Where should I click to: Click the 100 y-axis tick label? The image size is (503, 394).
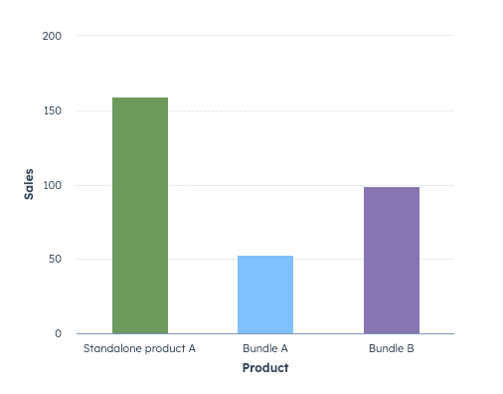pyautogui.click(x=53, y=185)
